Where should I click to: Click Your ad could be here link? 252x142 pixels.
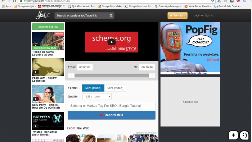point(190,73)
